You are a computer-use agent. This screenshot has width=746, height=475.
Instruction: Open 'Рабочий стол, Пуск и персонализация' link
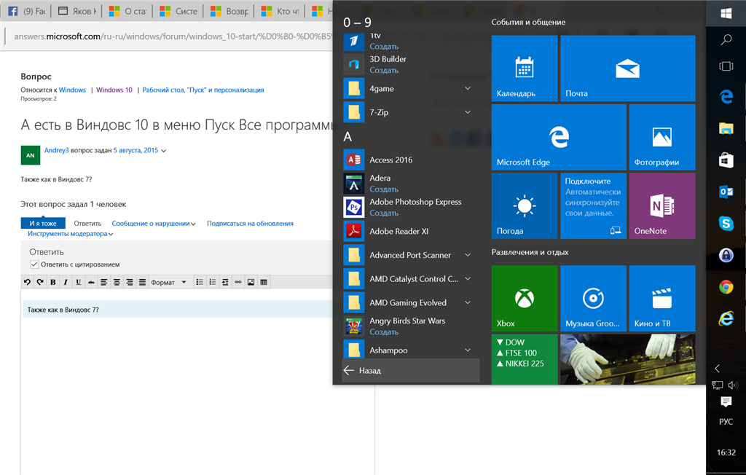coord(203,90)
